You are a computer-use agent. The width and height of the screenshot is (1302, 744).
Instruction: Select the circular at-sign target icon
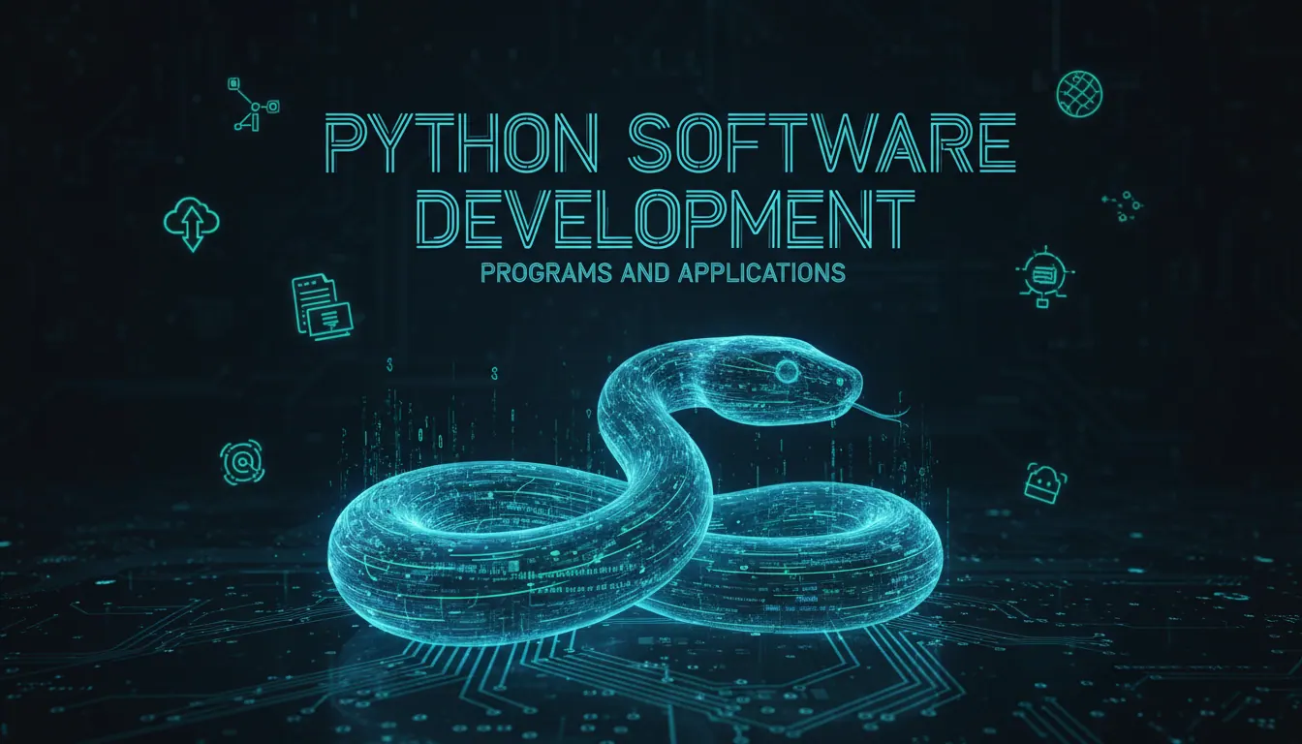241,463
